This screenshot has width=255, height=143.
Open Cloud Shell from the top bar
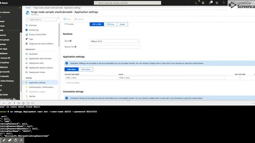point(196,3)
